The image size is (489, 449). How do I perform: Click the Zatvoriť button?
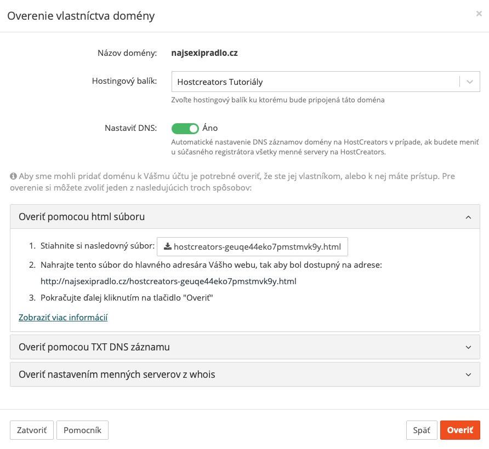click(x=32, y=430)
